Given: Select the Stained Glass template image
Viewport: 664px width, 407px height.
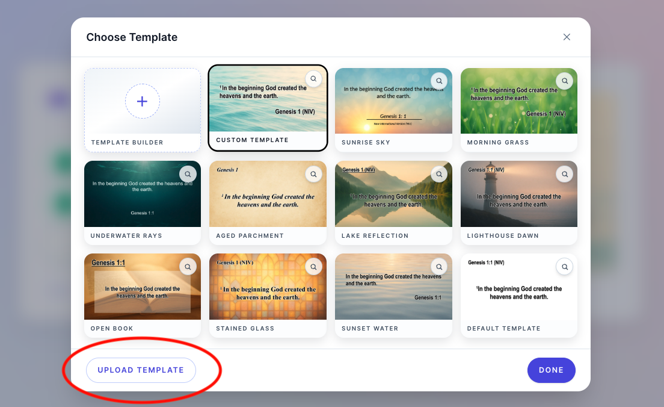Looking at the screenshot, I should coord(268,287).
